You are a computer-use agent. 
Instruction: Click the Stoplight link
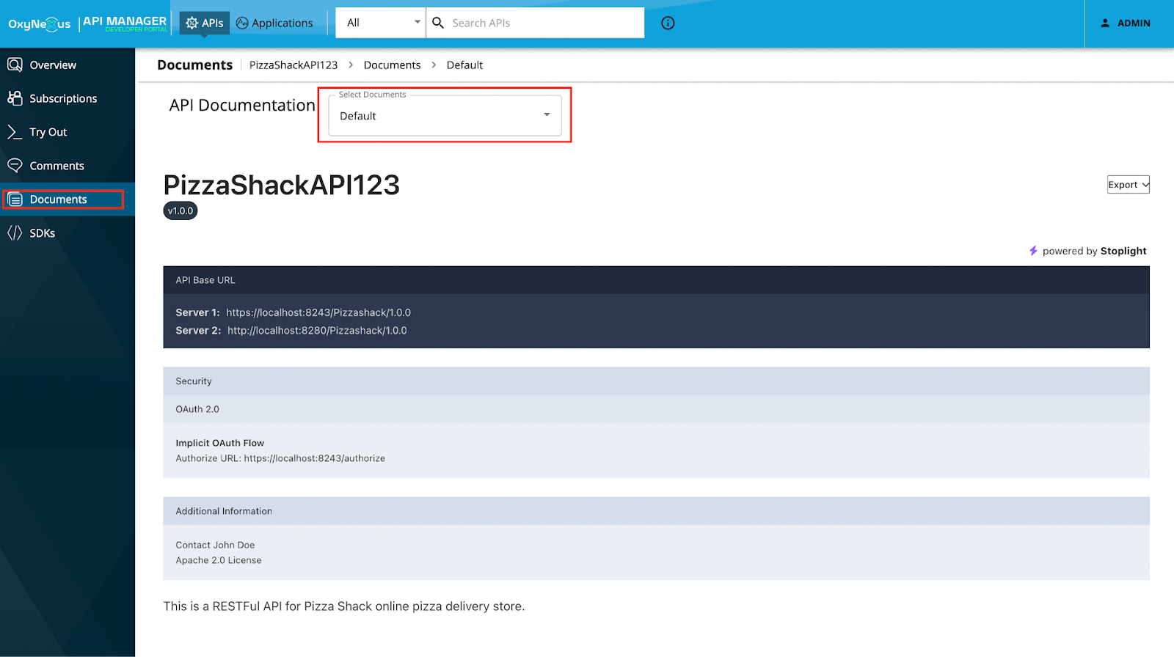pyautogui.click(x=1123, y=251)
